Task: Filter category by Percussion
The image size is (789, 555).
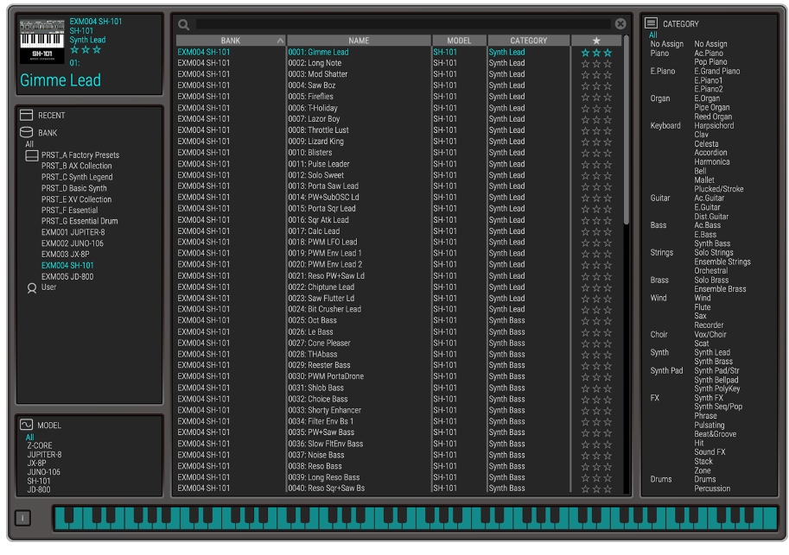Action: [x=712, y=489]
